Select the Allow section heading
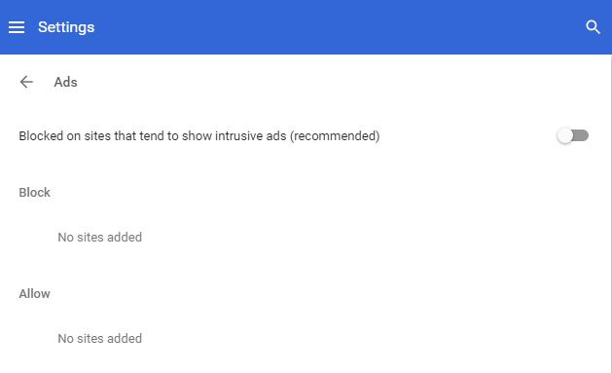612x373 pixels. pyautogui.click(x=34, y=294)
